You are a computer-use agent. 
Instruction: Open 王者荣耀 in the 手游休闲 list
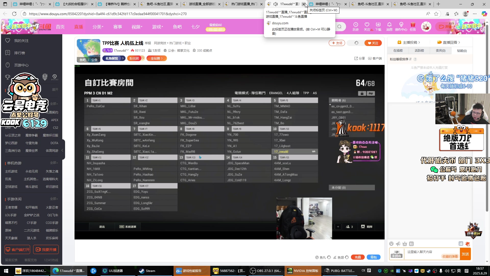[11, 207]
